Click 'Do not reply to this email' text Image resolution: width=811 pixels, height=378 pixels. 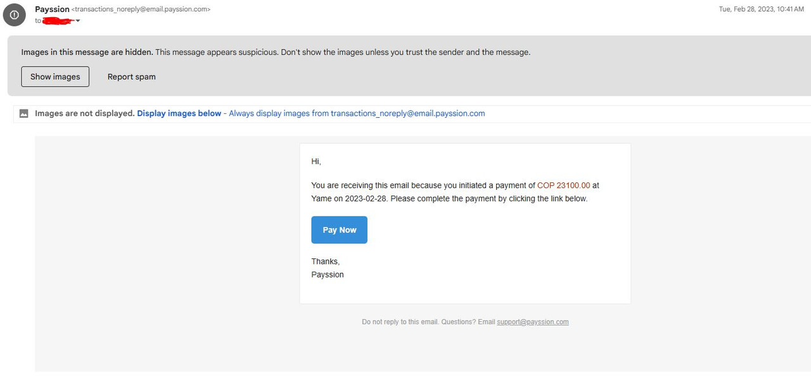coord(400,322)
